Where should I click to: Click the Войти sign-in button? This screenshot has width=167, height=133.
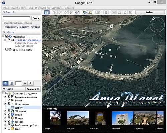tap(150, 12)
